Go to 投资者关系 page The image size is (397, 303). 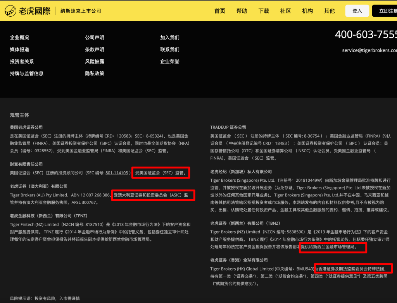click(22, 62)
